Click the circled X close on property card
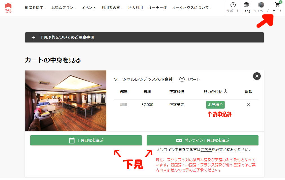285x180 pixels. [x=256, y=76]
